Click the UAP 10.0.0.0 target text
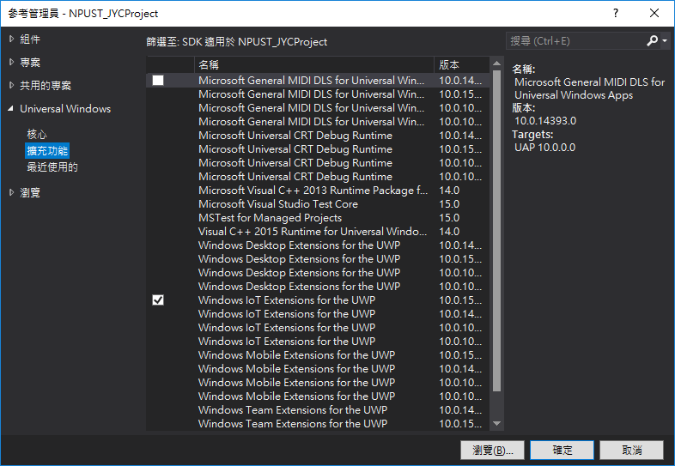Viewport: 675px width, 466px height. click(544, 148)
